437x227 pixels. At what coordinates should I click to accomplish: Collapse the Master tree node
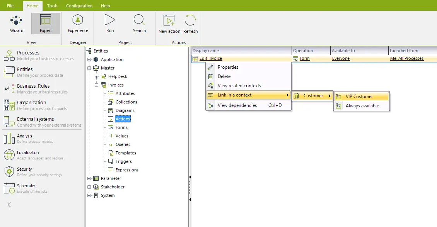pos(89,68)
